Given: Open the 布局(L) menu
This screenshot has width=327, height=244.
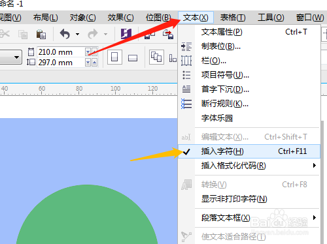Looking at the screenshot, I should (x=46, y=18).
